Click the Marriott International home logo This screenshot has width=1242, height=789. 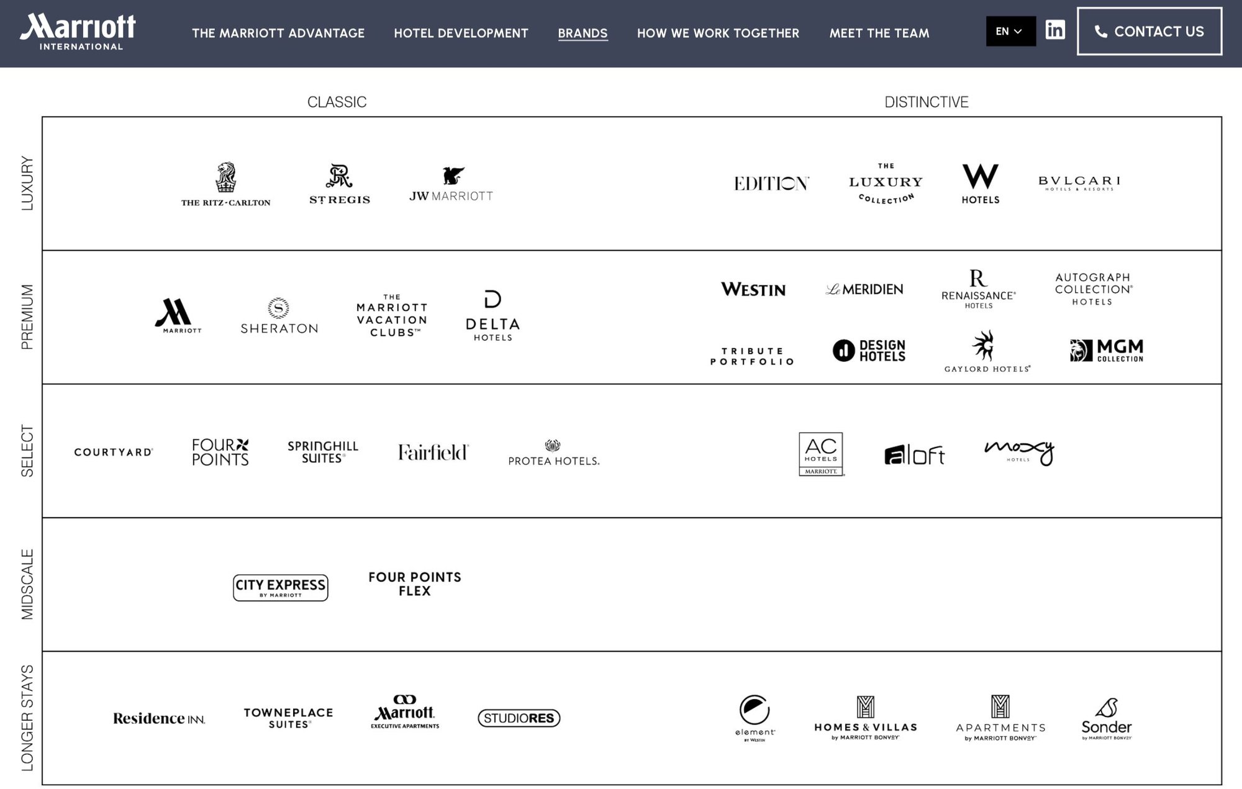point(78,32)
